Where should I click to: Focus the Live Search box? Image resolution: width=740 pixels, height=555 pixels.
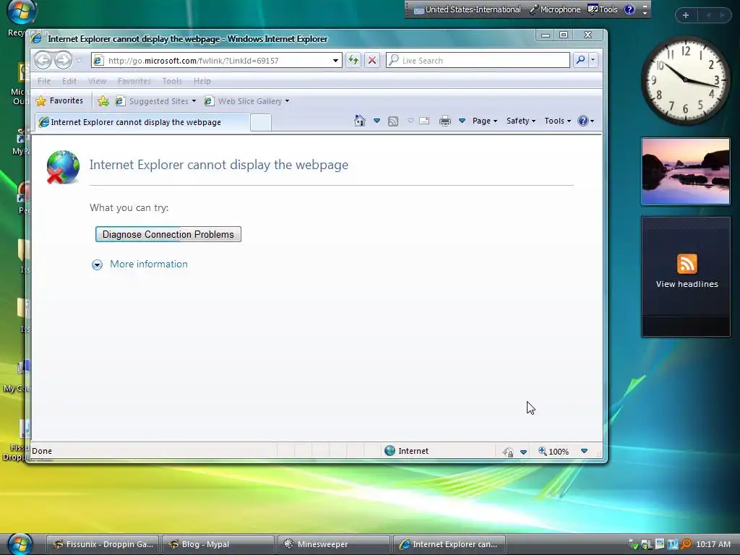478,61
